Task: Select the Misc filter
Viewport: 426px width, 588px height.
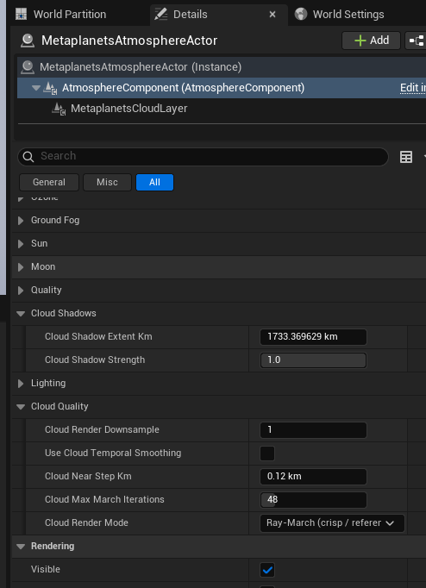Action: [107, 182]
